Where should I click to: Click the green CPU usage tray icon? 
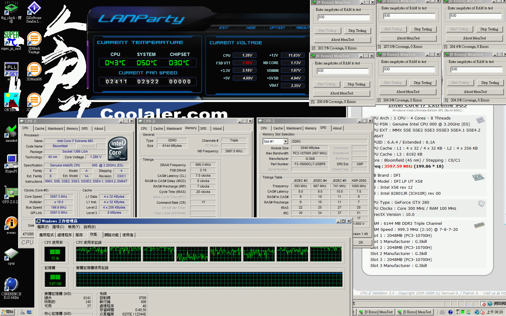tap(463, 312)
